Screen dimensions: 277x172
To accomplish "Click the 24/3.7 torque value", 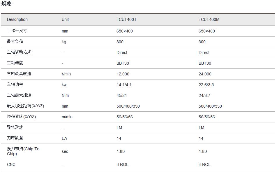I will click(204, 95).
